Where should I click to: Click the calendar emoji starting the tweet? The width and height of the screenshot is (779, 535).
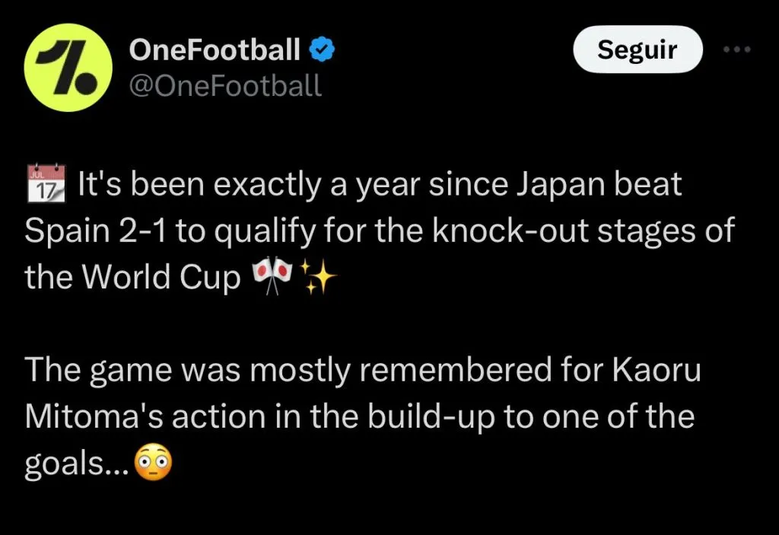coord(46,185)
